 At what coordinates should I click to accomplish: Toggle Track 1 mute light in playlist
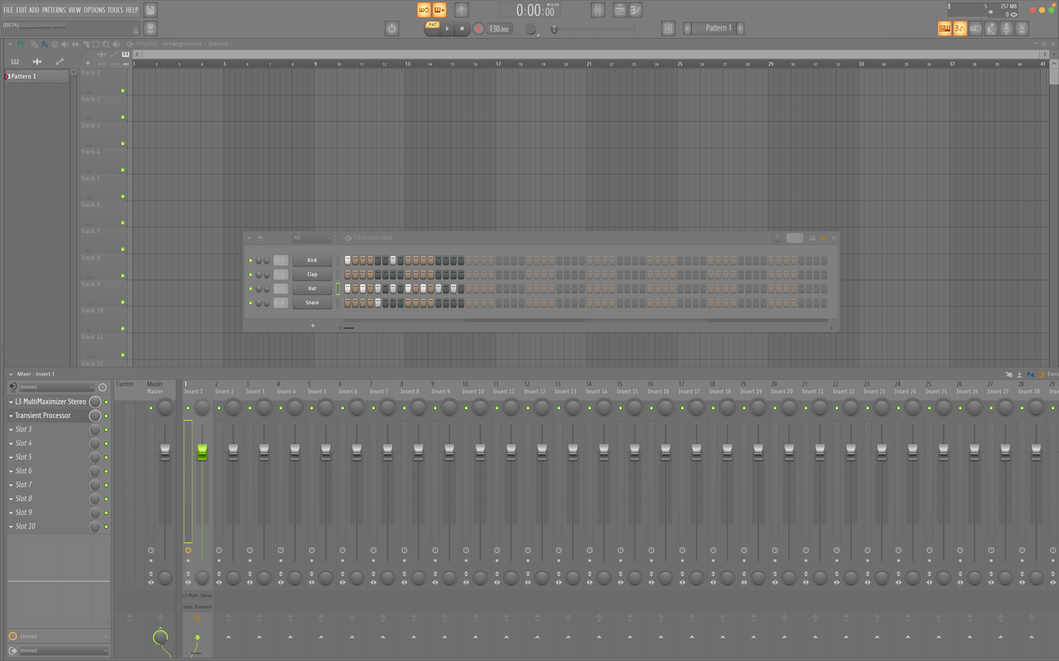(x=122, y=90)
